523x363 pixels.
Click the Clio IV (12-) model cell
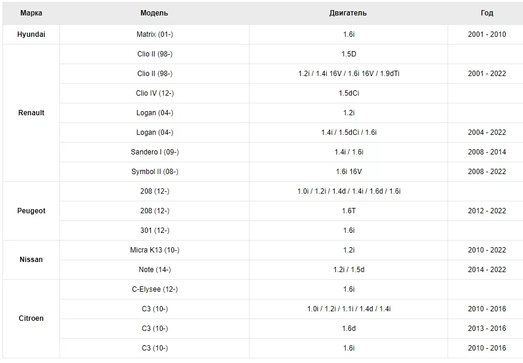pyautogui.click(x=155, y=93)
